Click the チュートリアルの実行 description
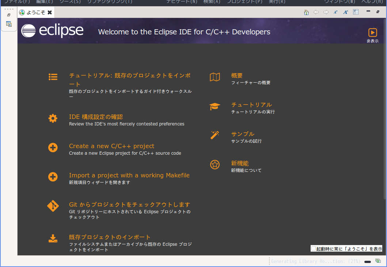The height and width of the screenshot is (267, 387). (253, 112)
